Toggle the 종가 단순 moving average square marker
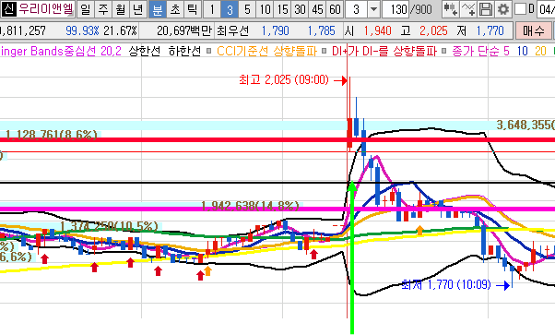This screenshot has height=335, width=555. pos(443,51)
